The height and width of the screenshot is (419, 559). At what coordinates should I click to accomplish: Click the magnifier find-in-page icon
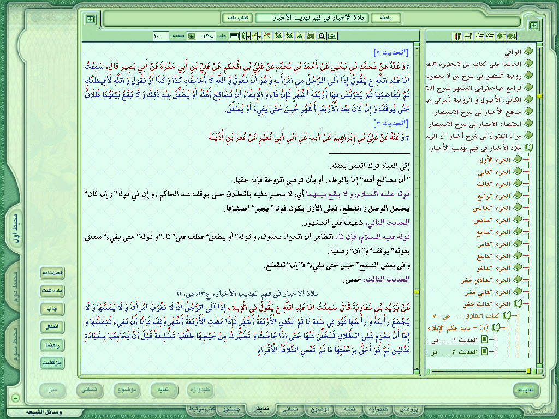(x=321, y=36)
